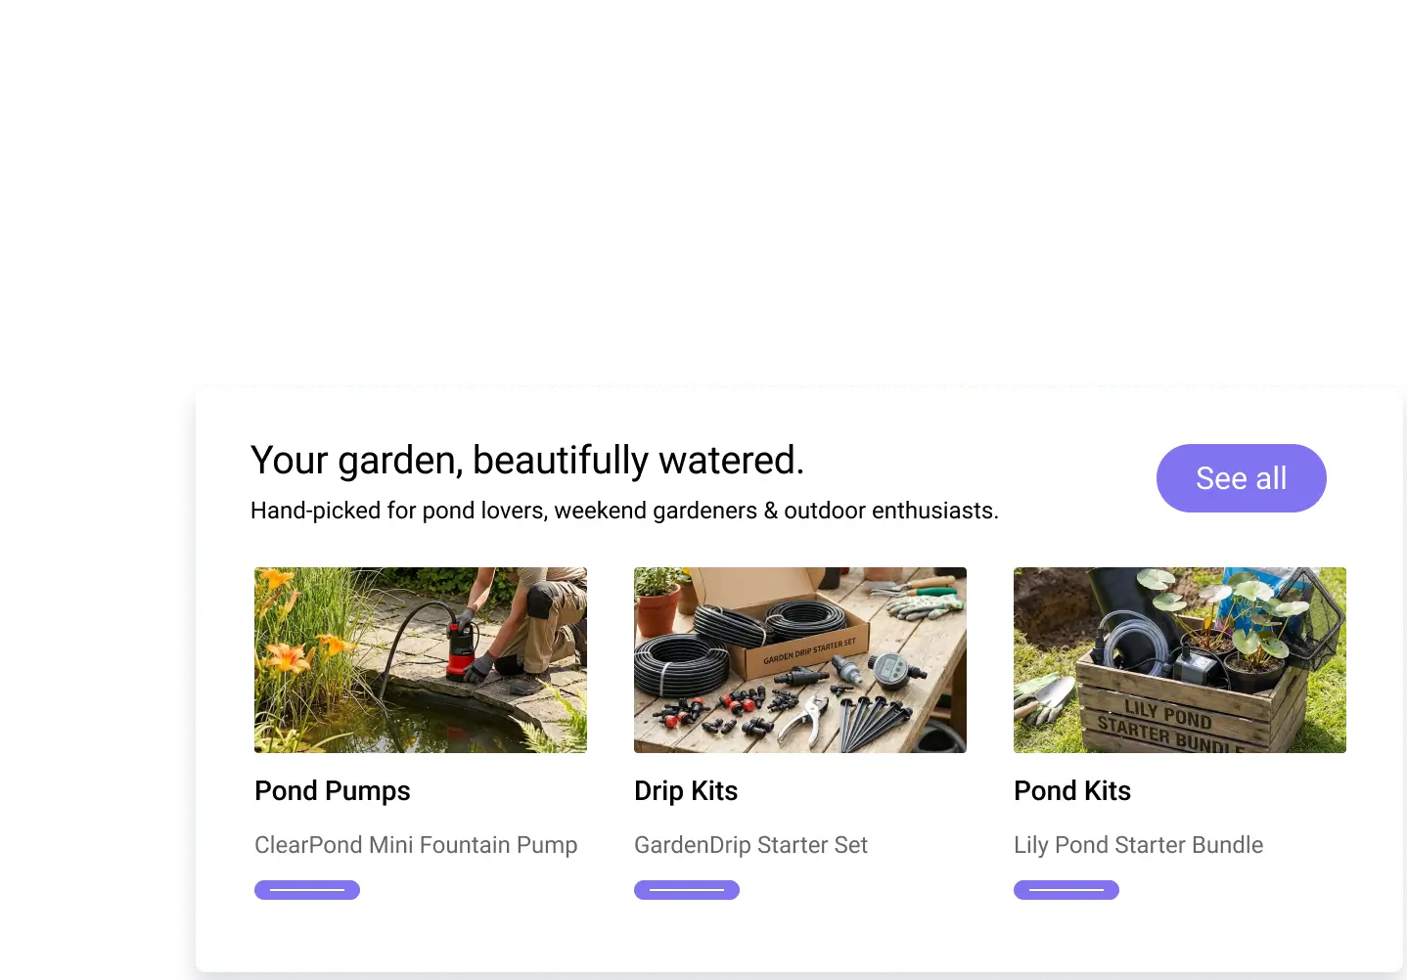The image size is (1407, 980).
Task: Select the Drip Kits category title
Action: [686, 790]
